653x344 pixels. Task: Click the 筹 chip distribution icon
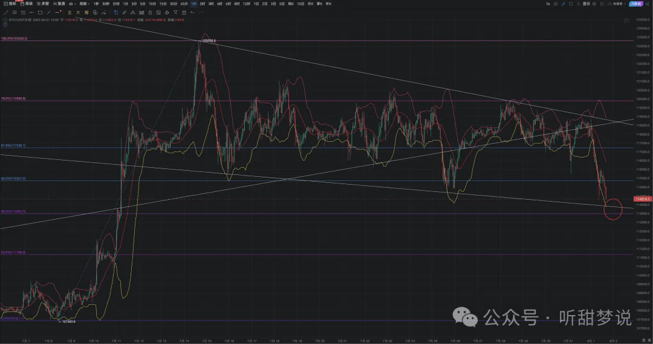86,13
